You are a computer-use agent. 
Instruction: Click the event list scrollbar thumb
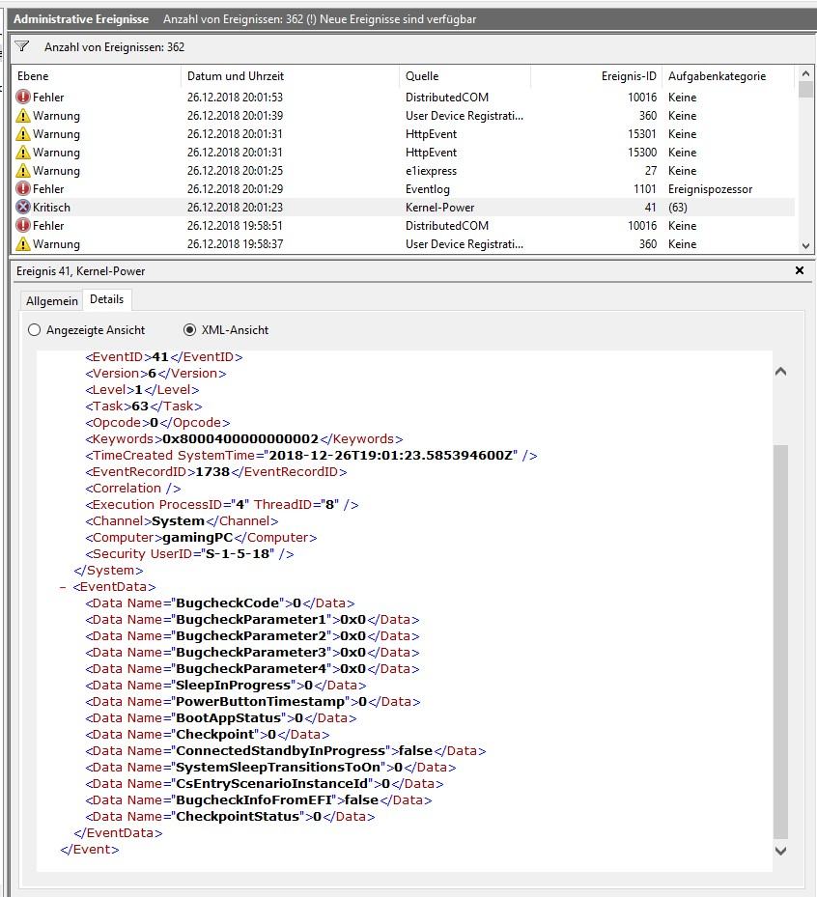pyautogui.click(x=805, y=90)
